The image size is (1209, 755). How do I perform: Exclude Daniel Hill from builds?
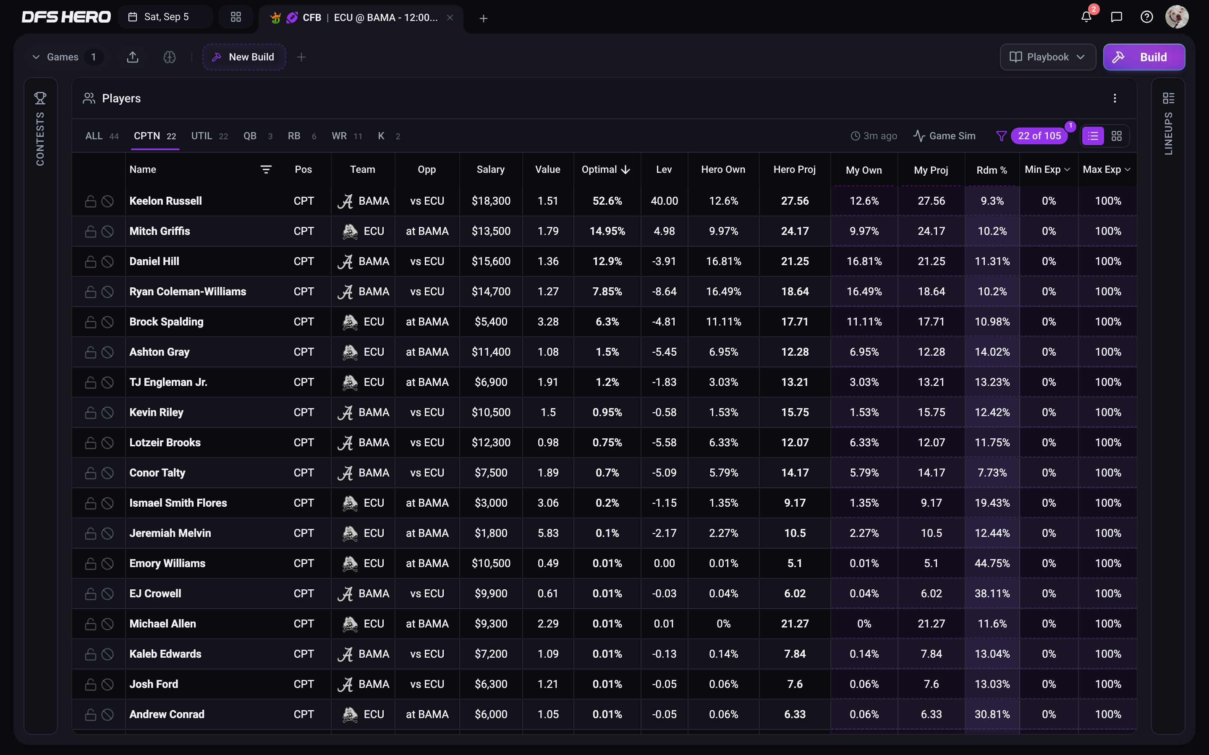[107, 261]
